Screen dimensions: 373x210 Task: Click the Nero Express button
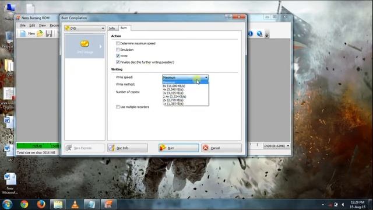click(x=85, y=148)
